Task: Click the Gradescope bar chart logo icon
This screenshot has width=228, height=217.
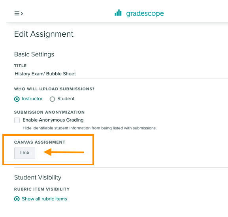Action: pyautogui.click(x=118, y=13)
